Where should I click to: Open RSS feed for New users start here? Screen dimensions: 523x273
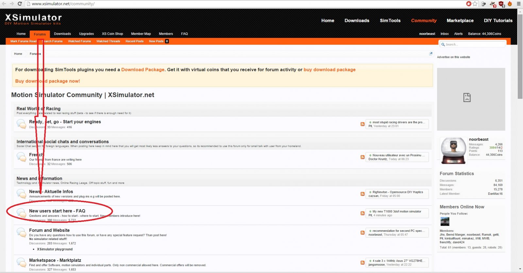(363, 213)
